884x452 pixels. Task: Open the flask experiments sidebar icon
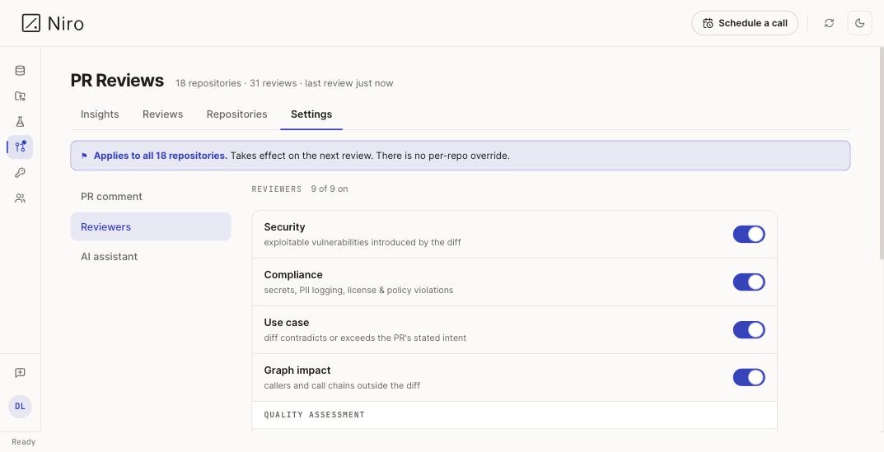pyautogui.click(x=20, y=122)
